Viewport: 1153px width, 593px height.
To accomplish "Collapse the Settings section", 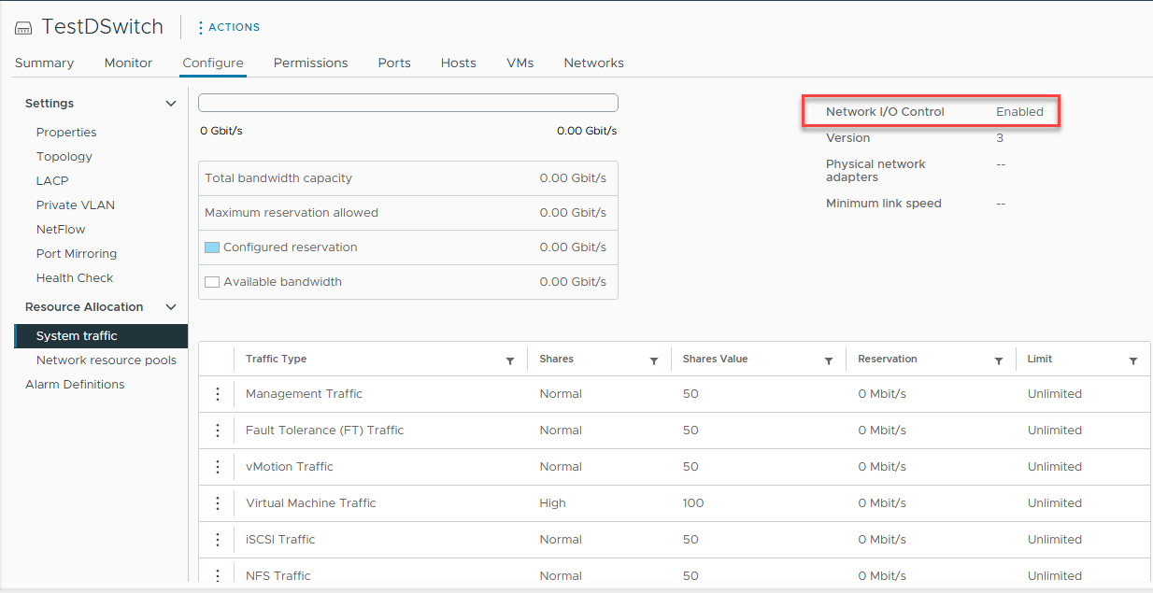I will pyautogui.click(x=171, y=104).
